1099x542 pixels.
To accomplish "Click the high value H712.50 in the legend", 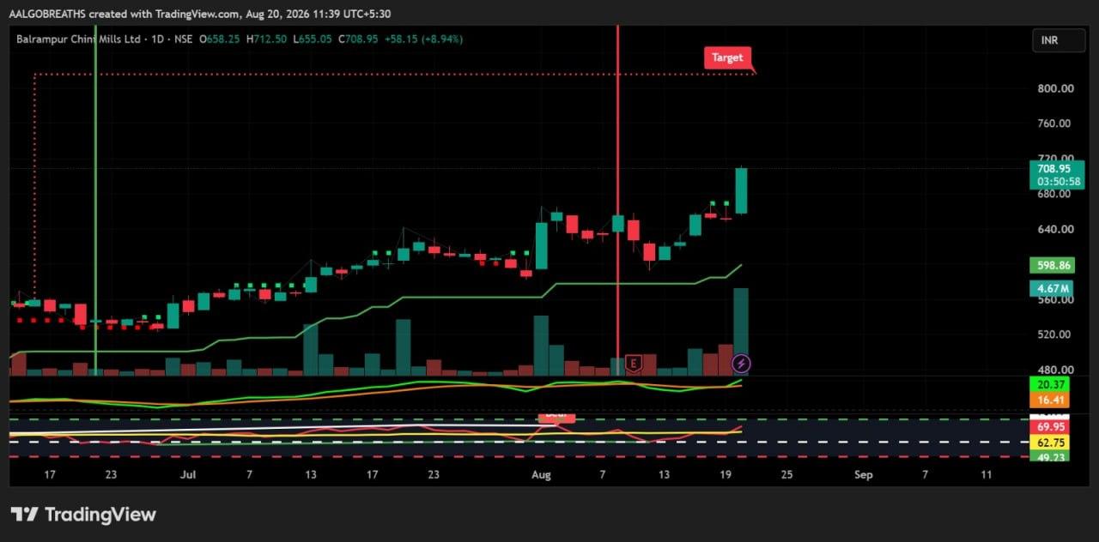I will [265, 39].
